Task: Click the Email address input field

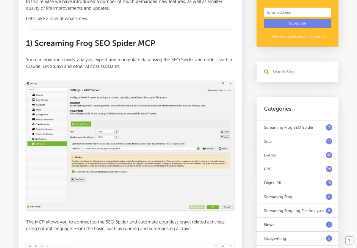Action: pos(297,12)
